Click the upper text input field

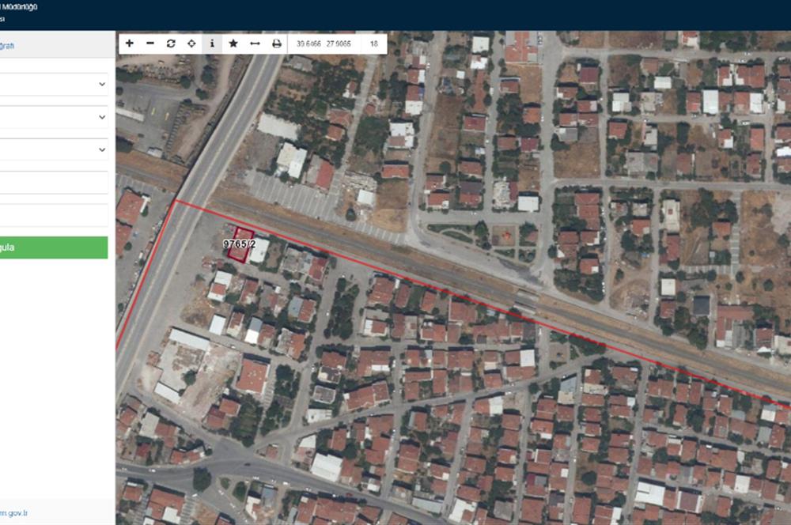[x=52, y=183]
